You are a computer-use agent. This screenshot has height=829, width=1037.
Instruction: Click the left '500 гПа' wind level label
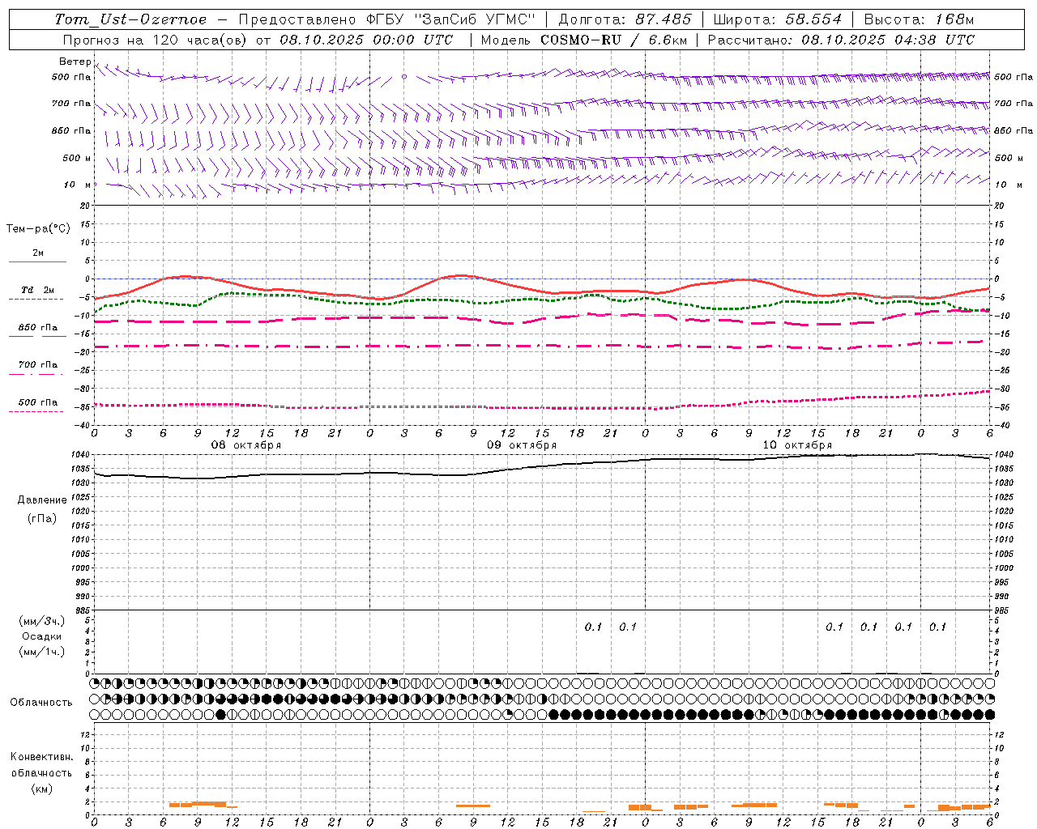click(x=70, y=77)
